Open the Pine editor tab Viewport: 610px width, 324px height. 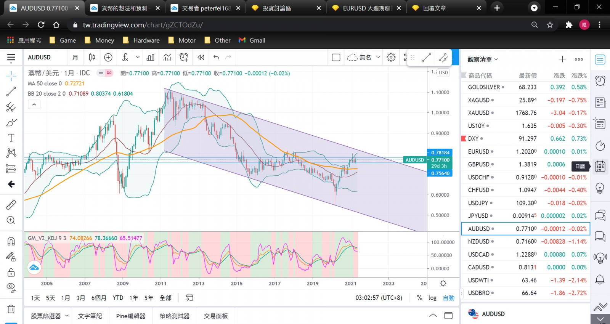(131, 316)
